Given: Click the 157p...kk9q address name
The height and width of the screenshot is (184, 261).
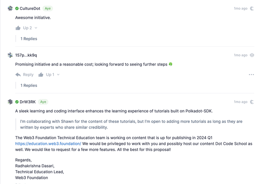Looking at the screenshot, I should click(x=26, y=55).
